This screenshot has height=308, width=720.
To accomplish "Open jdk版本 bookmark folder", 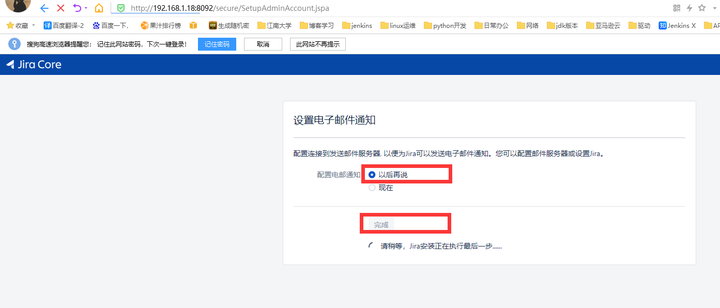I will pyautogui.click(x=562, y=25).
